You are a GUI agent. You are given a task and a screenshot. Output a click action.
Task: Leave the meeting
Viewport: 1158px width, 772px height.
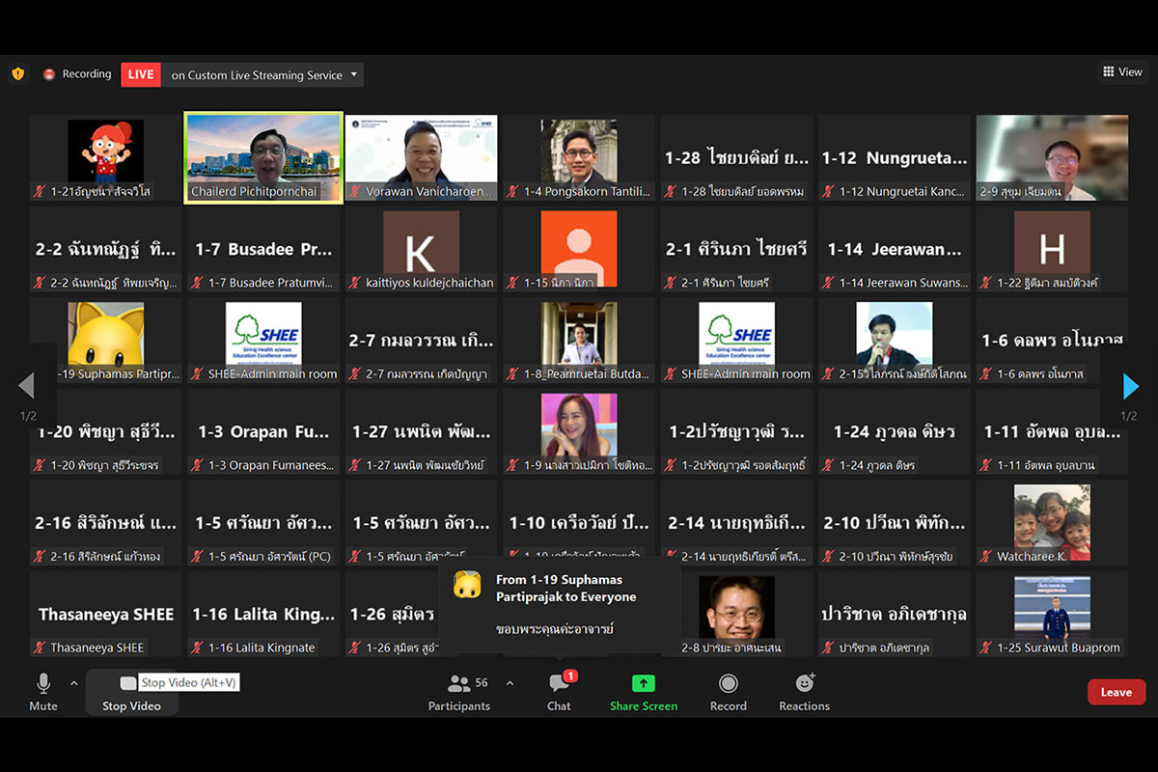tap(1116, 692)
